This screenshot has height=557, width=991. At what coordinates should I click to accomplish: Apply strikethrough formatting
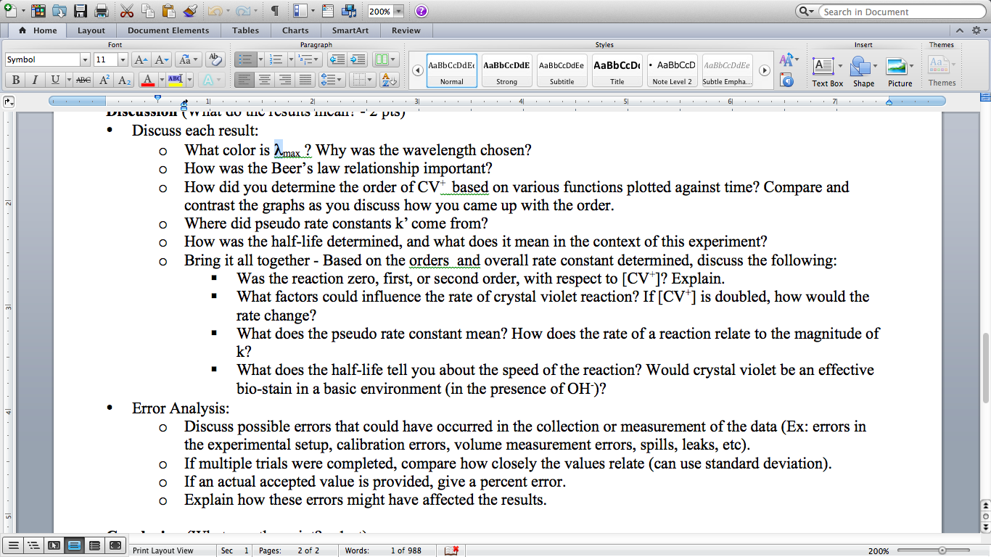click(x=83, y=80)
